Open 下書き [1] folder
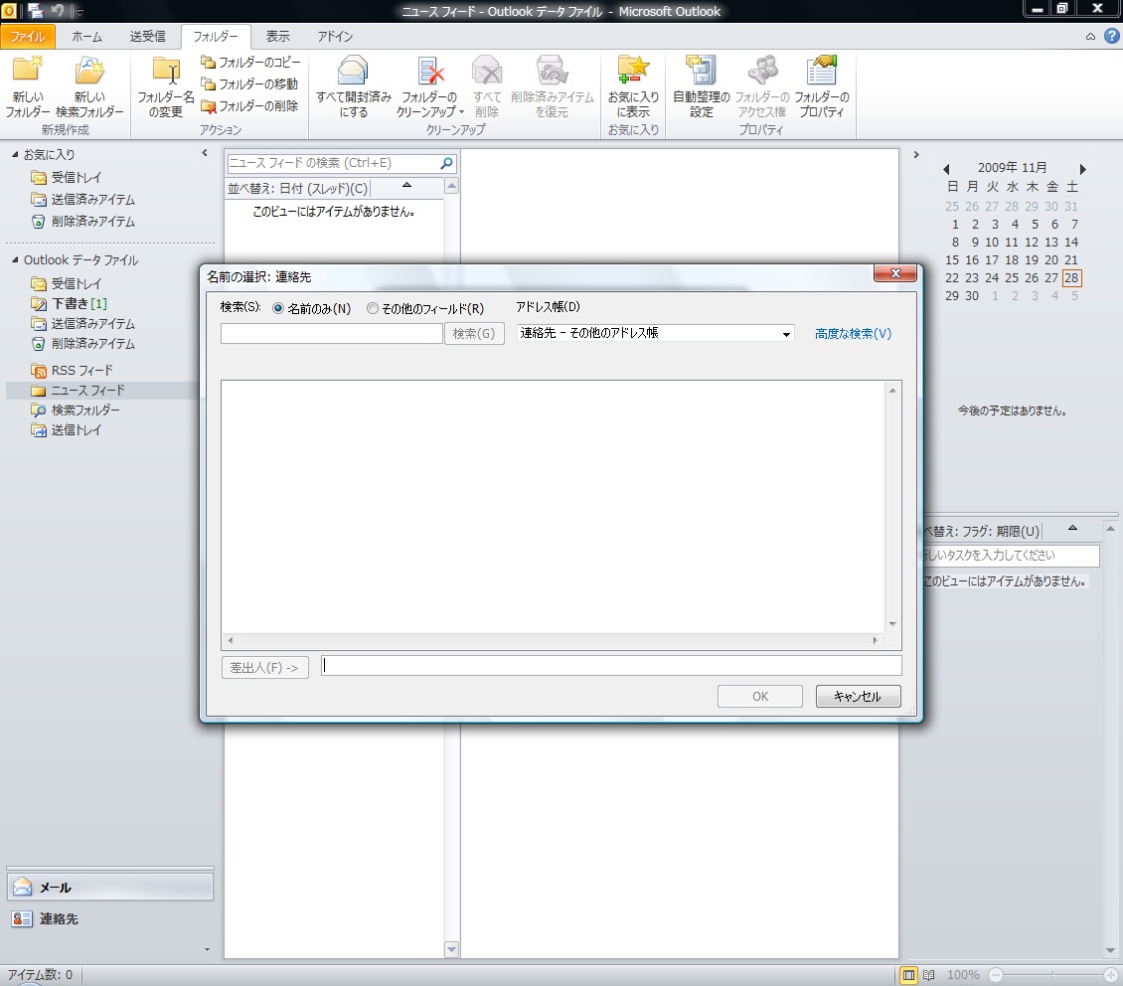The image size is (1123, 986). tap(69, 303)
